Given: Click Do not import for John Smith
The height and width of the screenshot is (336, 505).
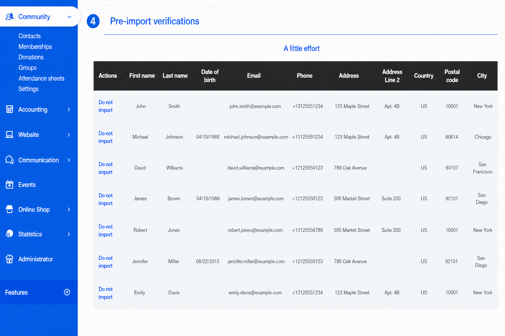Looking at the screenshot, I should click(x=106, y=106).
